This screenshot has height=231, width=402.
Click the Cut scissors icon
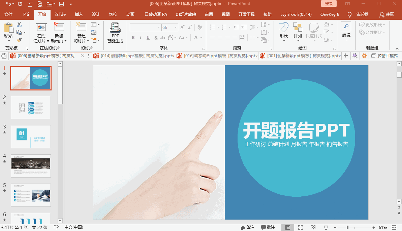19,25
